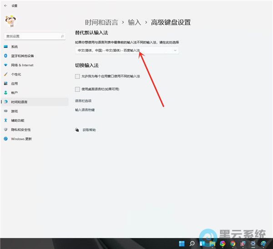Go to 输入 breadcrumb

pyautogui.click(x=134, y=22)
